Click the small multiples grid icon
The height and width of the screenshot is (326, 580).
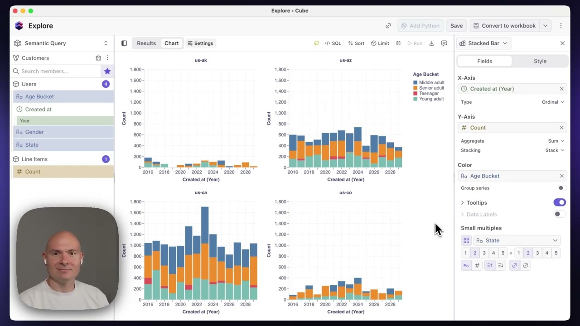(x=466, y=240)
